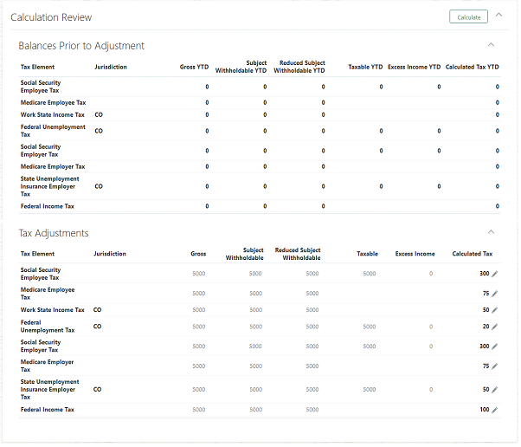Edit Work State Income Tax adjustment
This screenshot has width=521, height=447.
point(495,310)
